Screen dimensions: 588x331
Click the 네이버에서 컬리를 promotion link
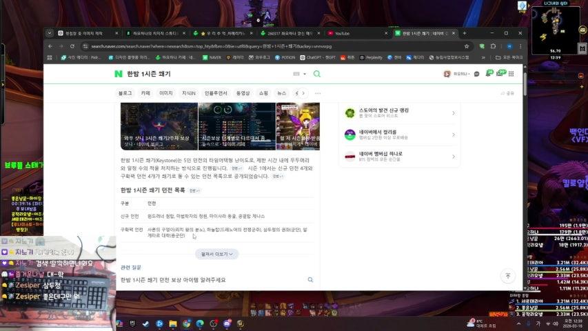401,134
